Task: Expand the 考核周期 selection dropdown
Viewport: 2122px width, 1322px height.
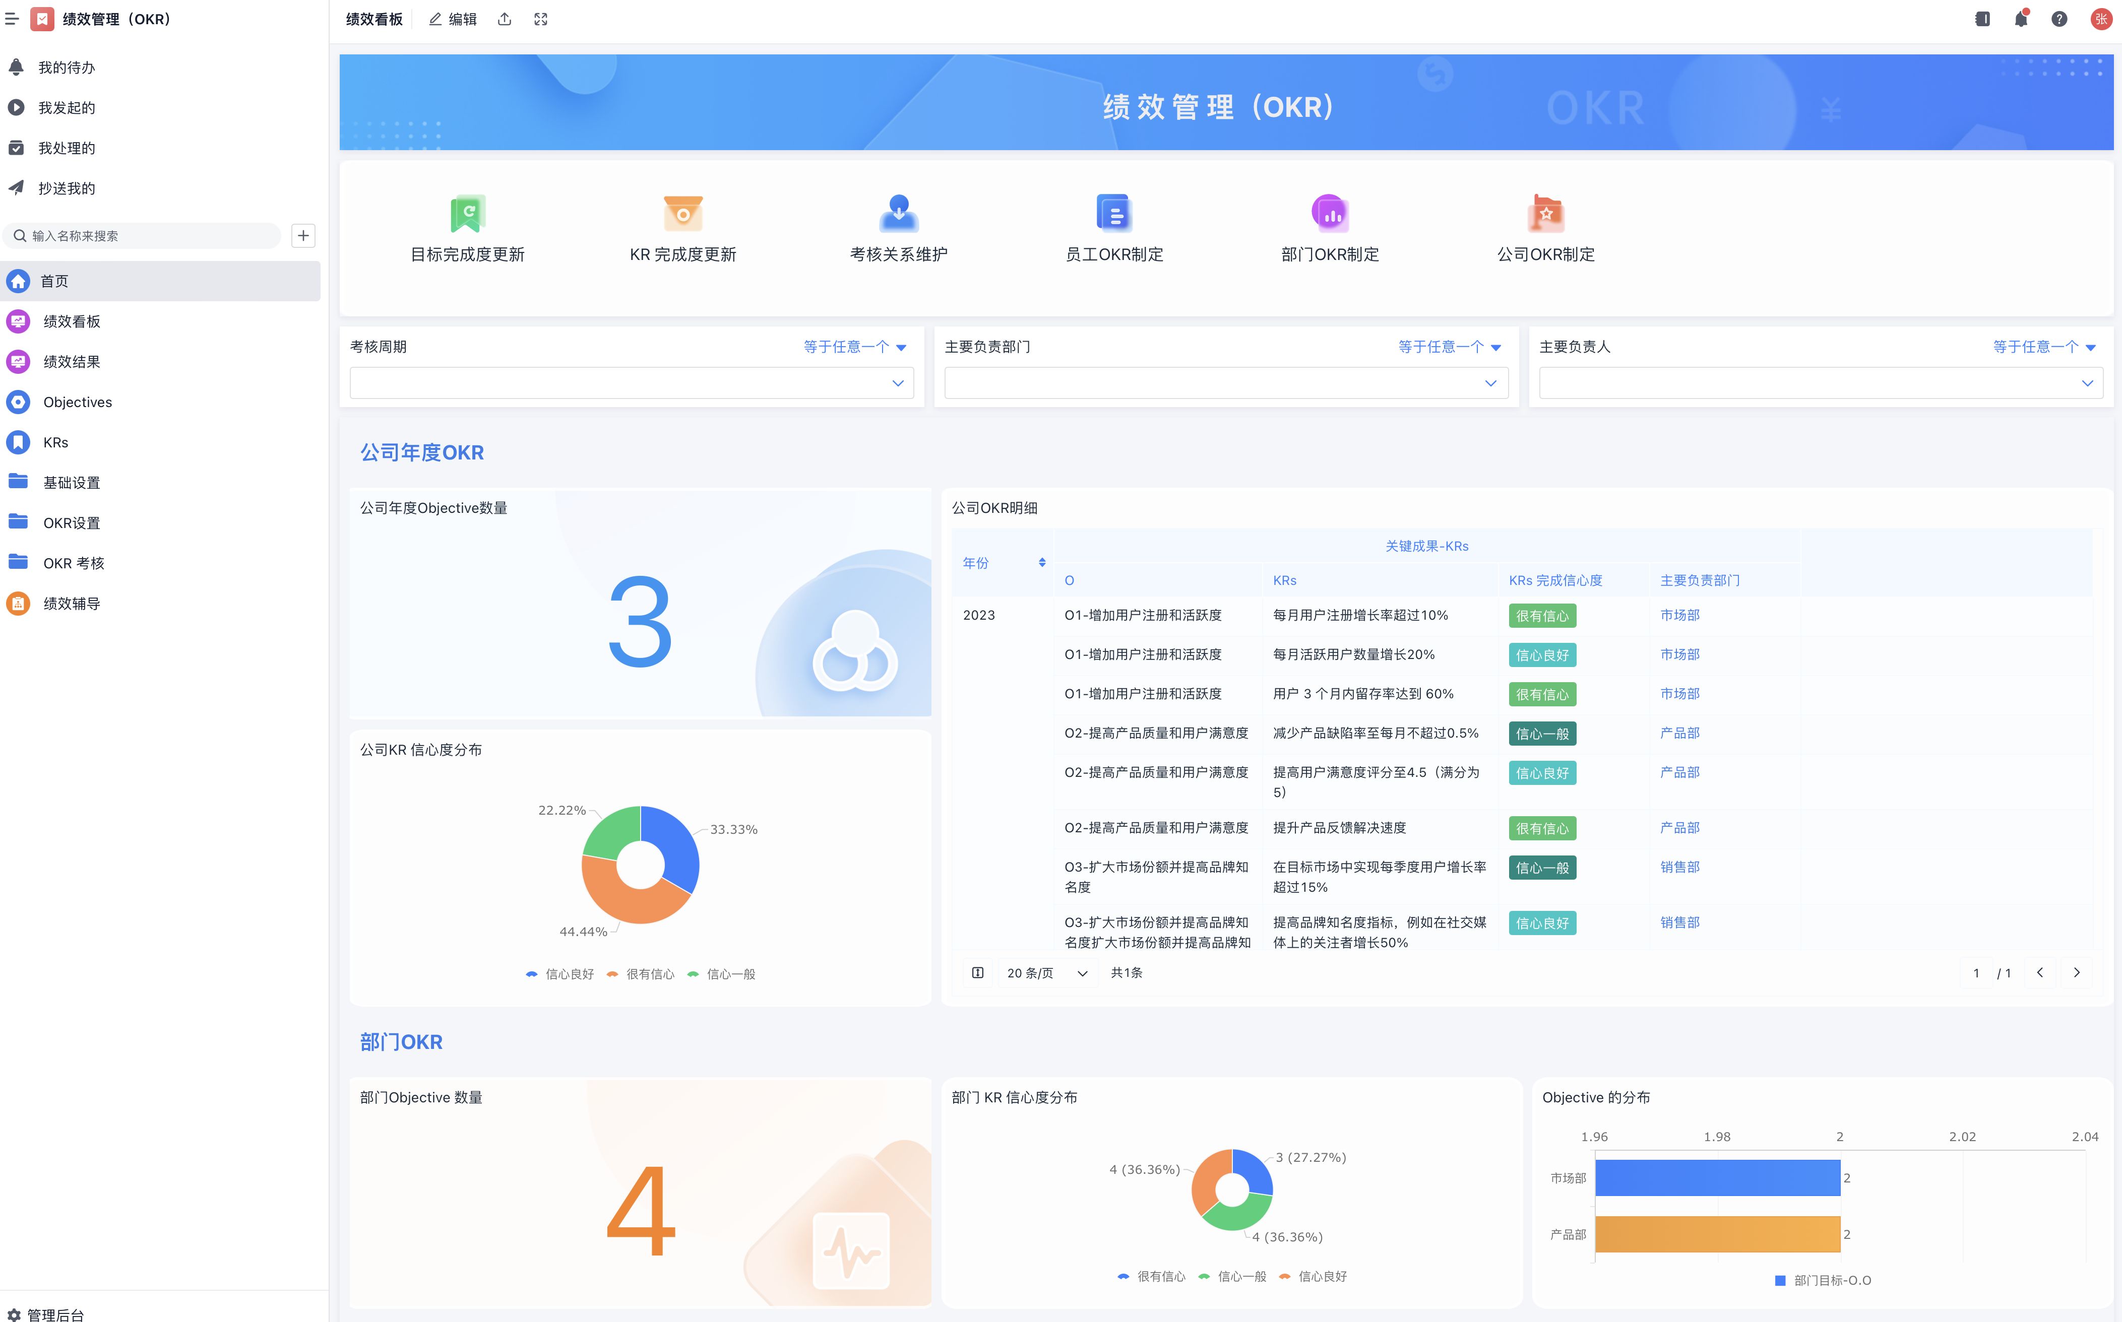Action: 632,383
